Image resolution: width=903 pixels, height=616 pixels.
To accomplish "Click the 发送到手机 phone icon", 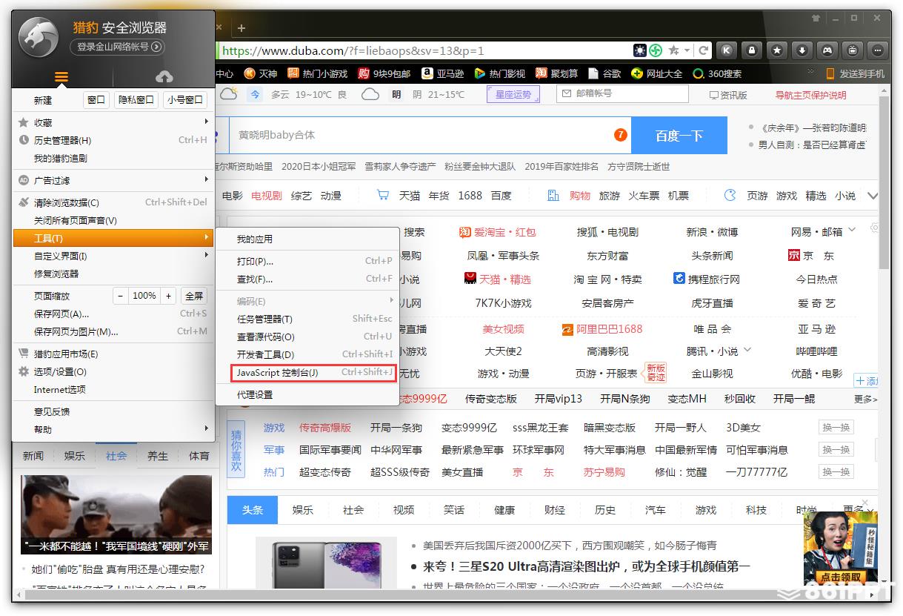I will click(x=830, y=73).
